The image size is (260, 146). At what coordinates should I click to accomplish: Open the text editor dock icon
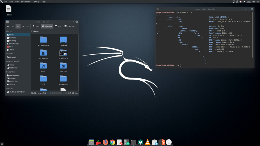click(x=119, y=142)
